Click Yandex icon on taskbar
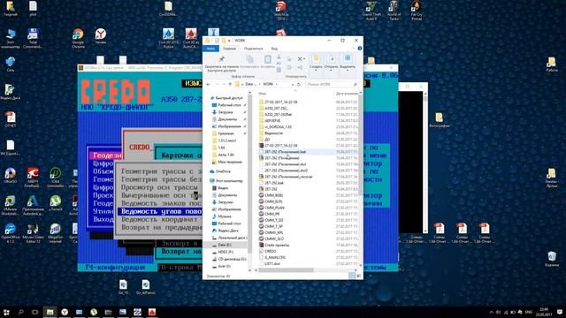566x318 pixels. (65, 312)
